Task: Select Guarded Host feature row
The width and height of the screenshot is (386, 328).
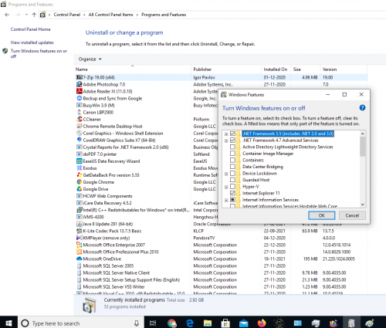Action: pos(256,180)
